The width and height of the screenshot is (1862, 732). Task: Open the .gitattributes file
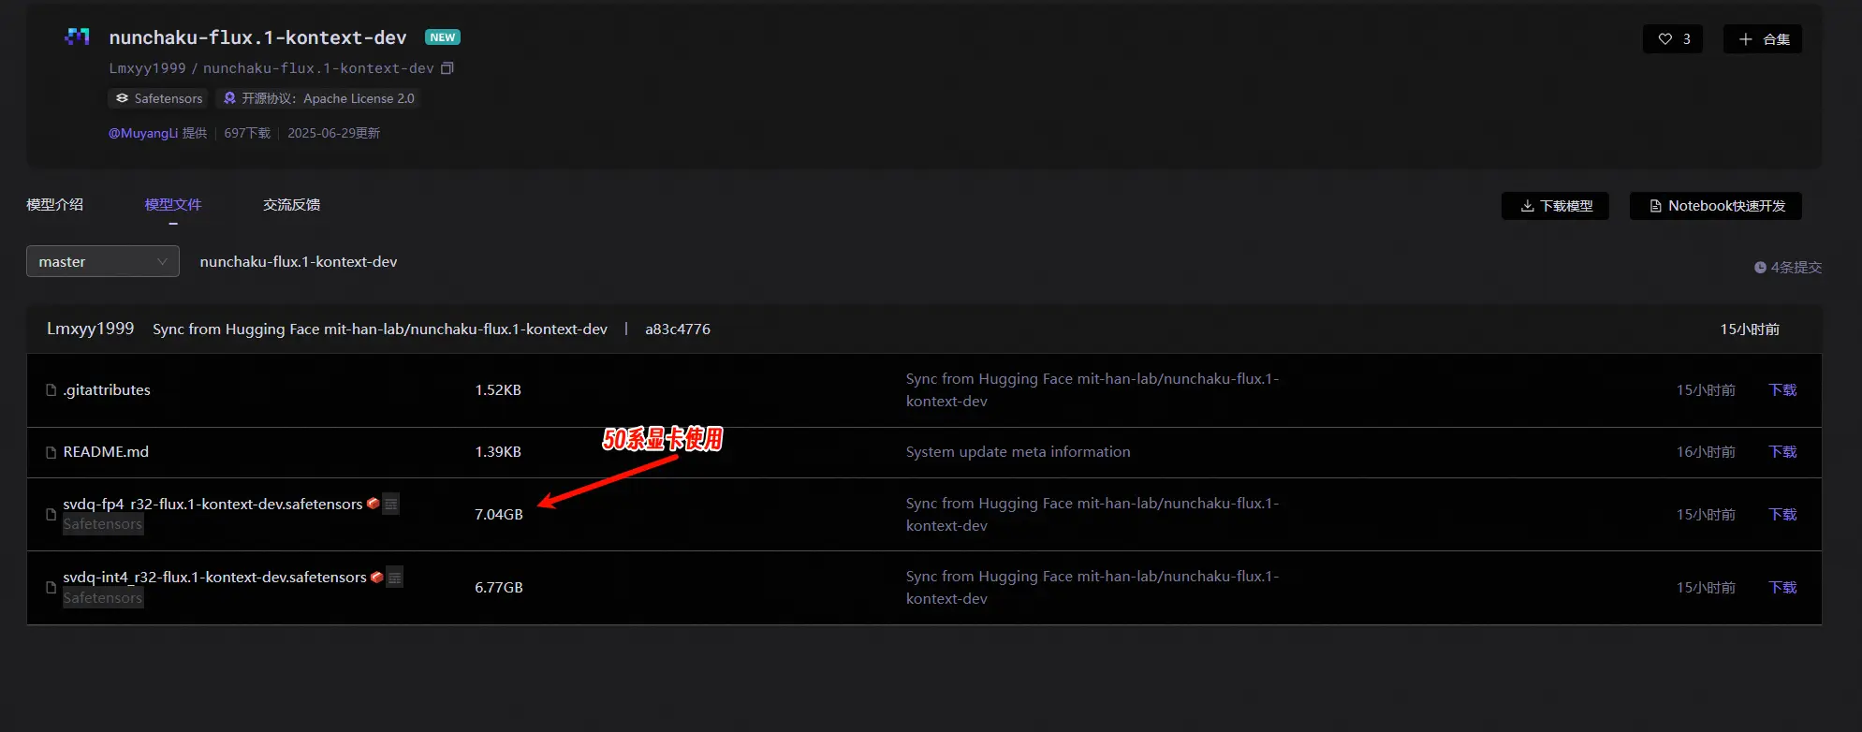point(107,390)
